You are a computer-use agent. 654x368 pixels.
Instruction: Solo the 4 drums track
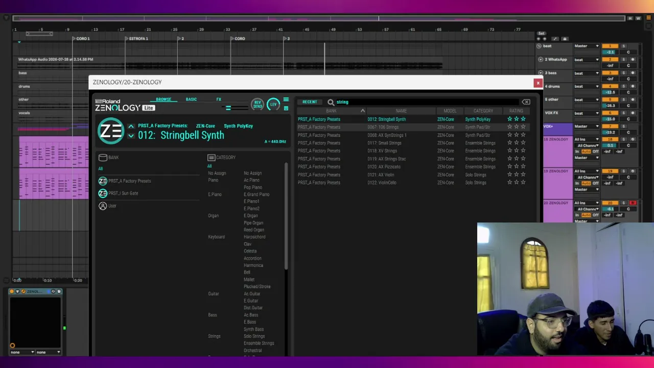623,86
